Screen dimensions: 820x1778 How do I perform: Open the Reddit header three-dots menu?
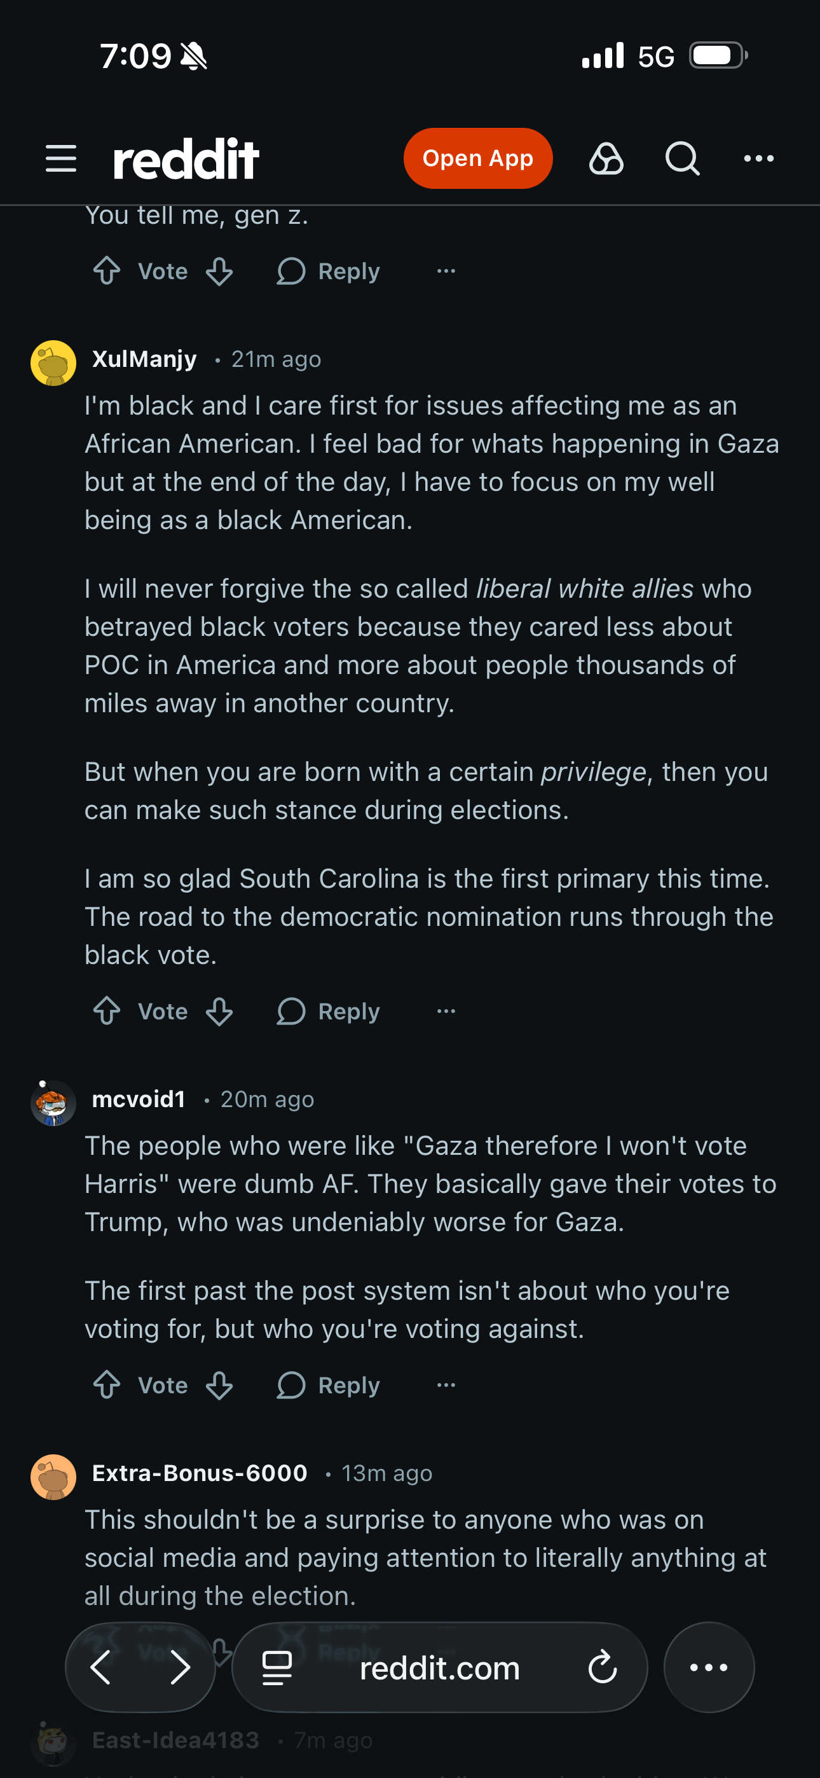[x=758, y=159]
